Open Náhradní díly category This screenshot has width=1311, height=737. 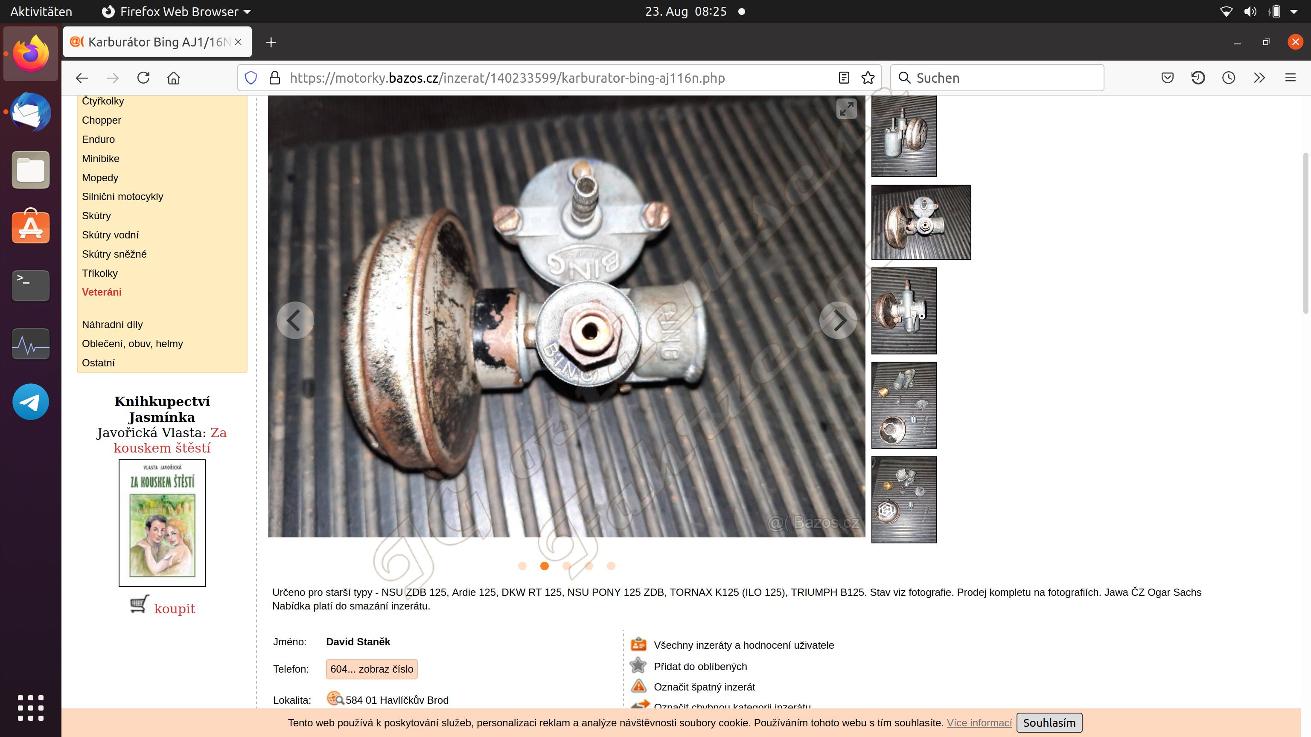(112, 325)
